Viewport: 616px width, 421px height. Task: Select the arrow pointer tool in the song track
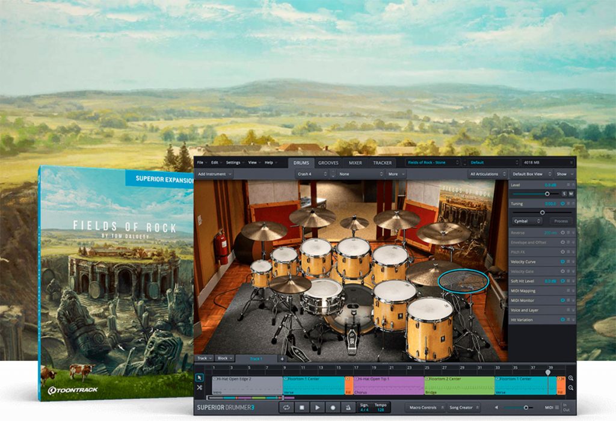(200, 378)
